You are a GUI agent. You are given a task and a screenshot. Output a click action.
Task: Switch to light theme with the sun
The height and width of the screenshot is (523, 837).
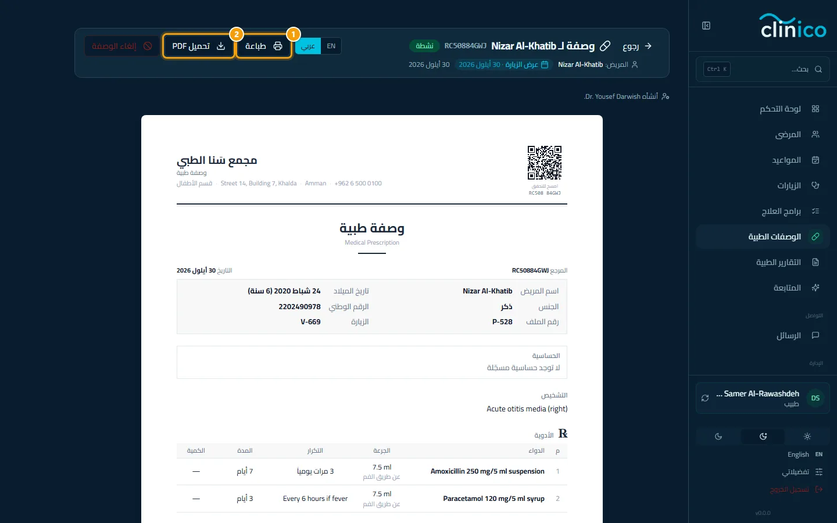click(807, 436)
